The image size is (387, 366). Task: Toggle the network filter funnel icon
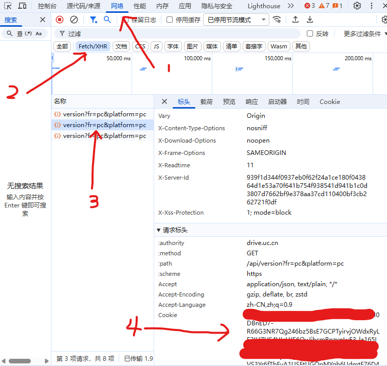(x=94, y=20)
